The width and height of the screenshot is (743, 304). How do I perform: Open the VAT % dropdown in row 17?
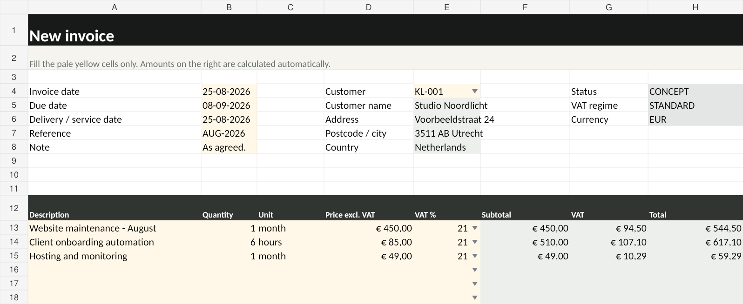pyautogui.click(x=474, y=284)
